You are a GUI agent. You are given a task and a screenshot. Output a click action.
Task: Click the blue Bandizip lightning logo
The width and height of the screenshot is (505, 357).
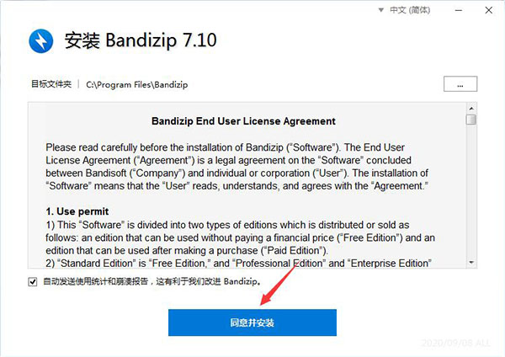coord(41,41)
